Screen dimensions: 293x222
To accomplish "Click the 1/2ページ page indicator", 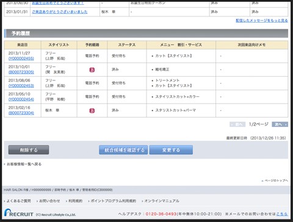I will click(x=259, y=124).
